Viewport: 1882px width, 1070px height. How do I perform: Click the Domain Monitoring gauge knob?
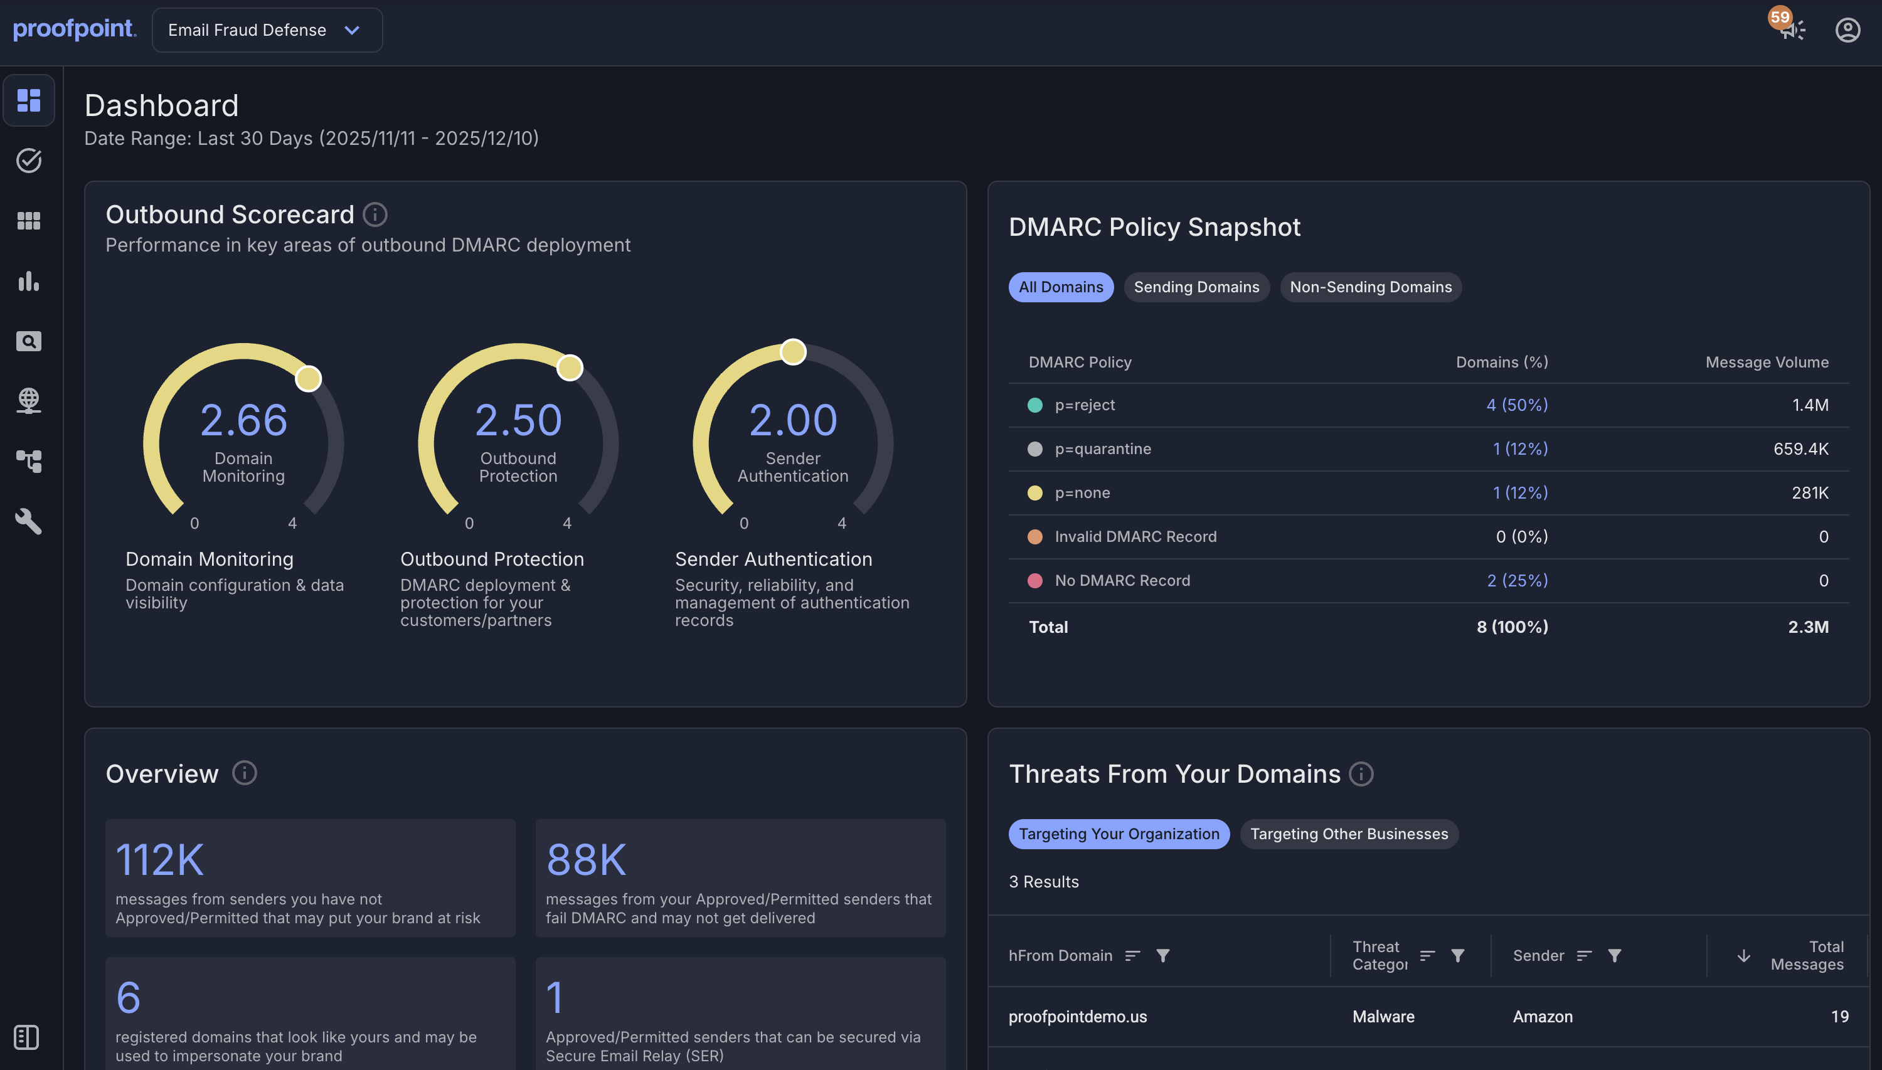click(x=308, y=378)
